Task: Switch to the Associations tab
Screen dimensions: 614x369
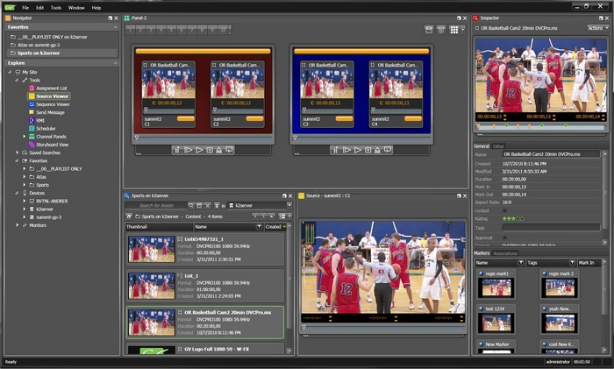Action: coord(505,252)
